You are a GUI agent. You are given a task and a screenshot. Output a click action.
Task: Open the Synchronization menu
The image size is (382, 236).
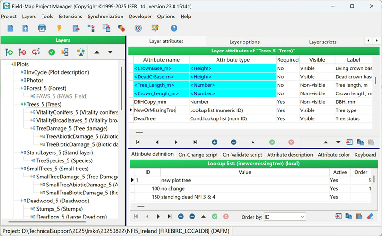point(105,17)
